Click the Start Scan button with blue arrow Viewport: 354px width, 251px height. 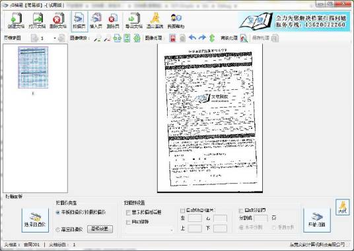(x=317, y=220)
